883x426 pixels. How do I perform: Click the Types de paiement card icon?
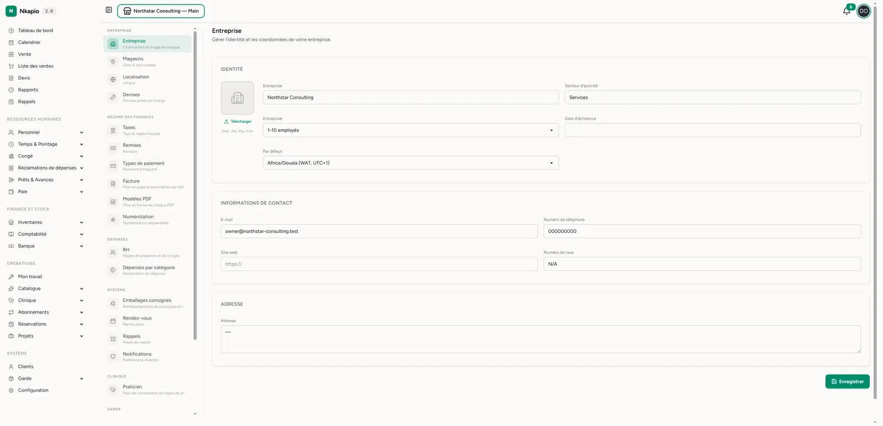(x=113, y=166)
